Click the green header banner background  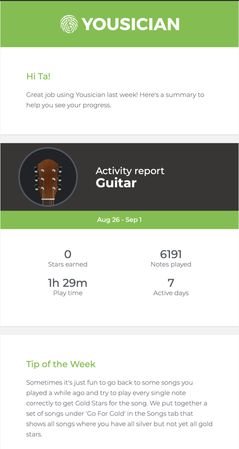pyautogui.click(x=119, y=24)
